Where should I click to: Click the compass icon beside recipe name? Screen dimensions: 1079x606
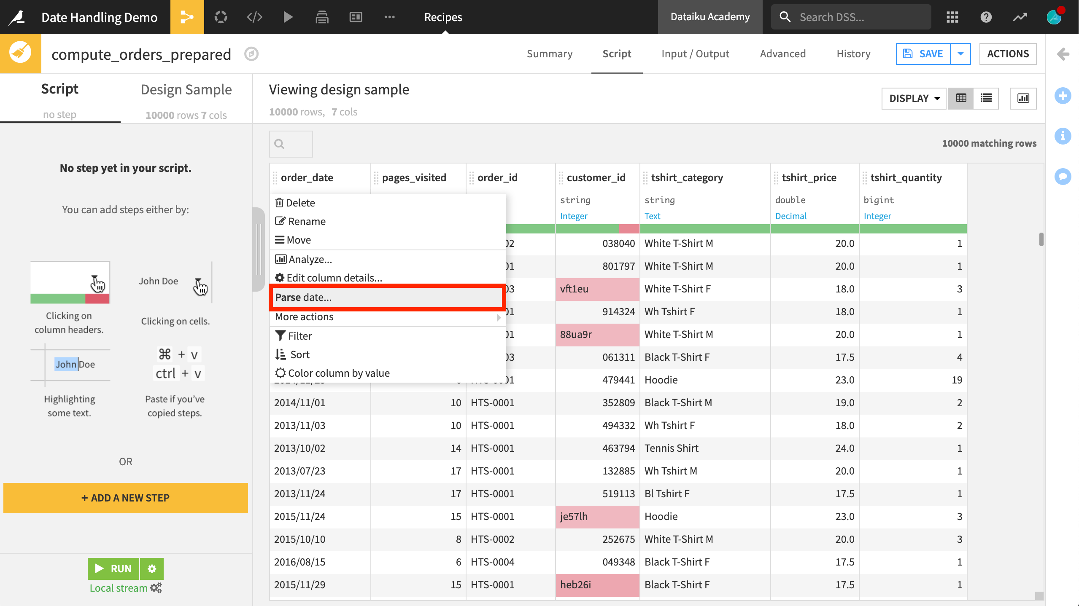tap(251, 54)
